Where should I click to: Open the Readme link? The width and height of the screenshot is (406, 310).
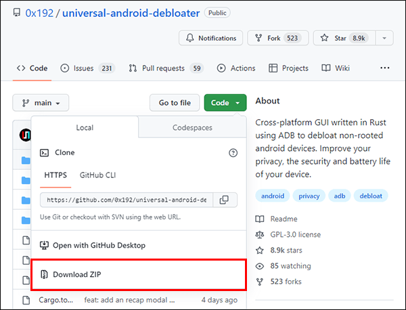click(284, 219)
